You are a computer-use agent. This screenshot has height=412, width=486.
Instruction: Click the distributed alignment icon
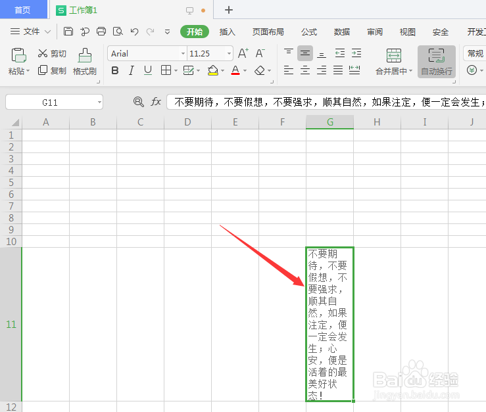point(354,70)
